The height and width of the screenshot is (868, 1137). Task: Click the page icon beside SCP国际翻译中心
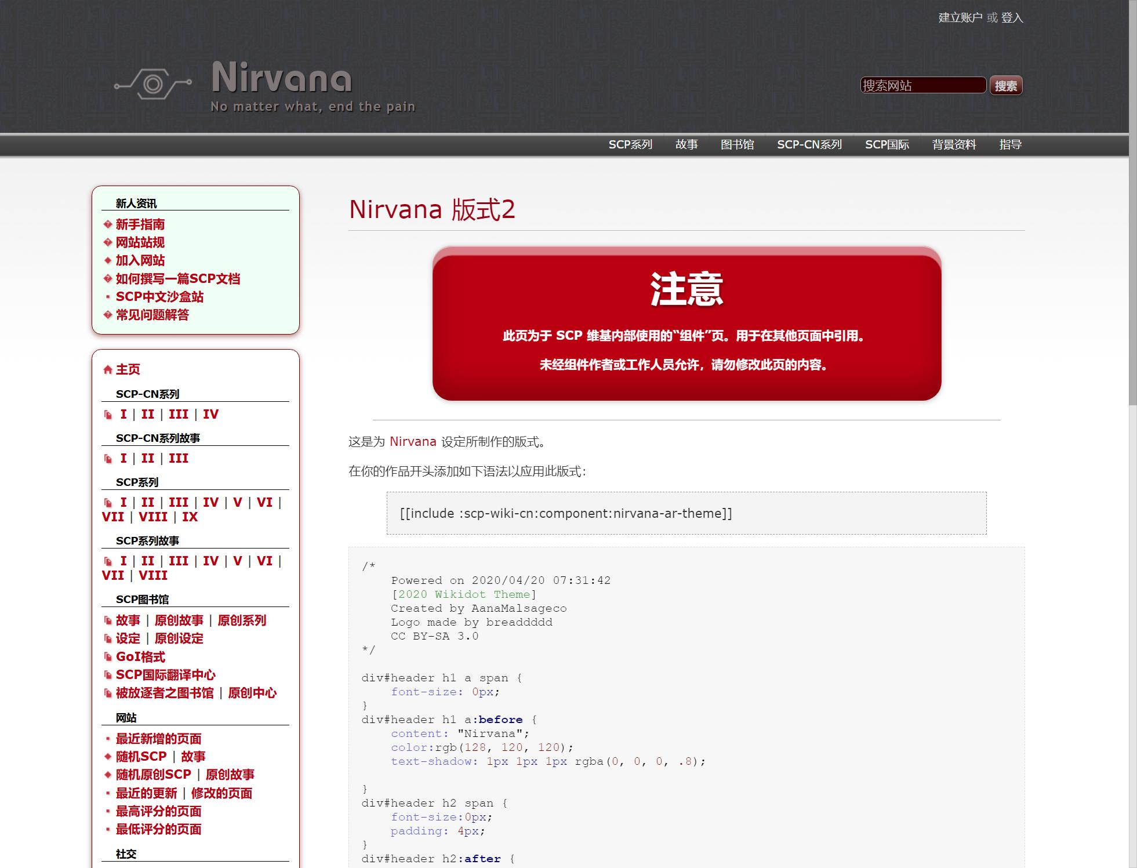click(108, 675)
